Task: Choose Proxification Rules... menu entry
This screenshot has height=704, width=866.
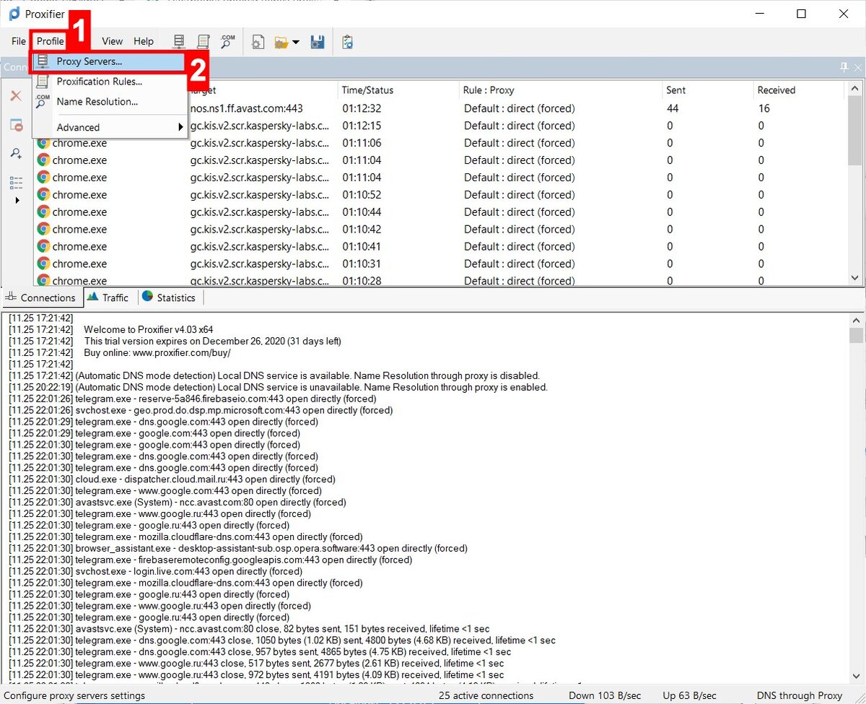Action: tap(108, 82)
